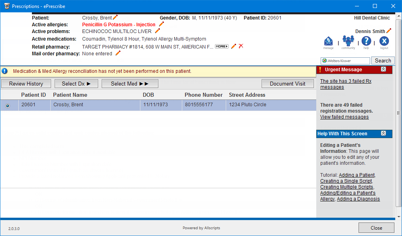The image size is (402, 236).
Task: Remove retail pharmacy with red X icon
Action: coord(241,46)
